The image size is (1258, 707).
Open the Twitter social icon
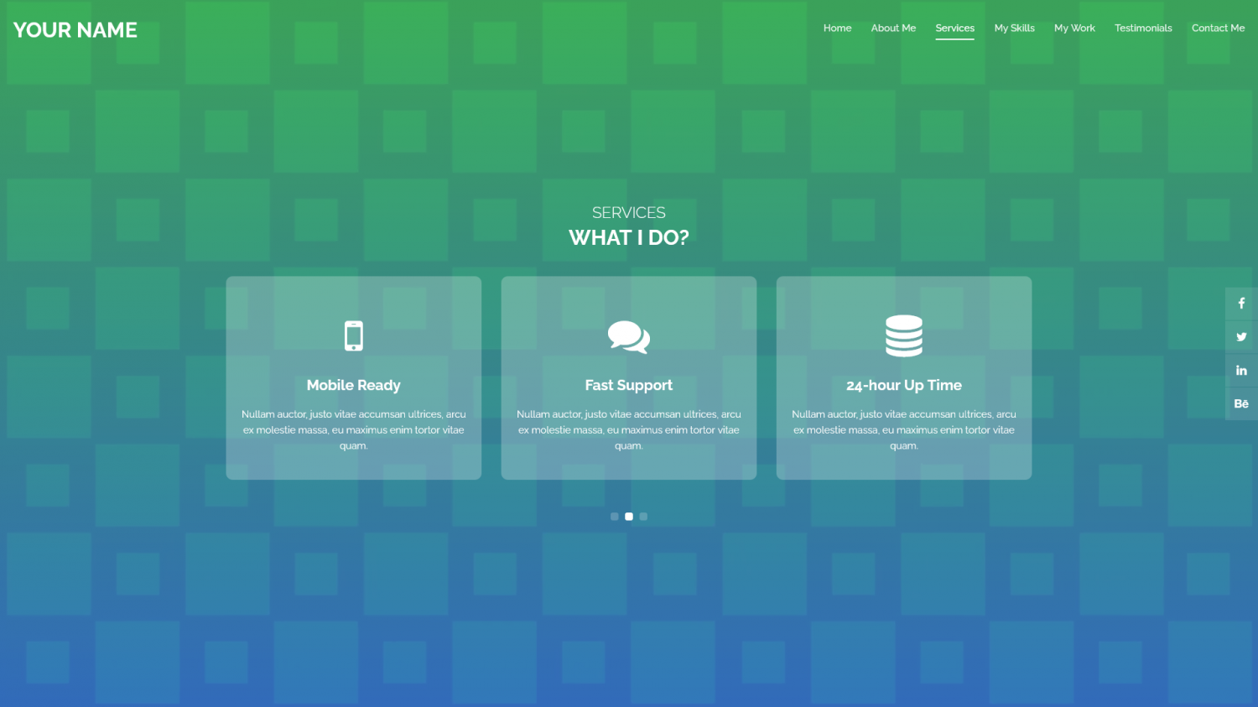click(x=1241, y=337)
